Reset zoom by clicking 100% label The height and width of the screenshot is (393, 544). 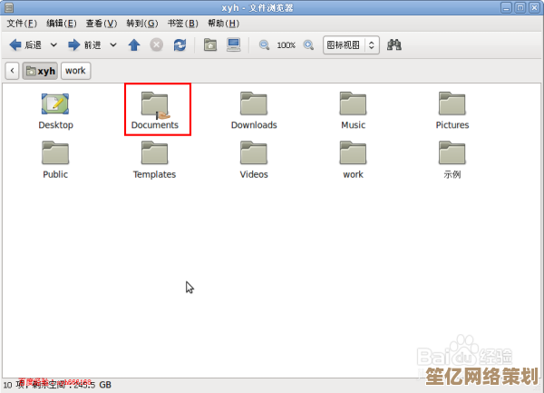(286, 44)
